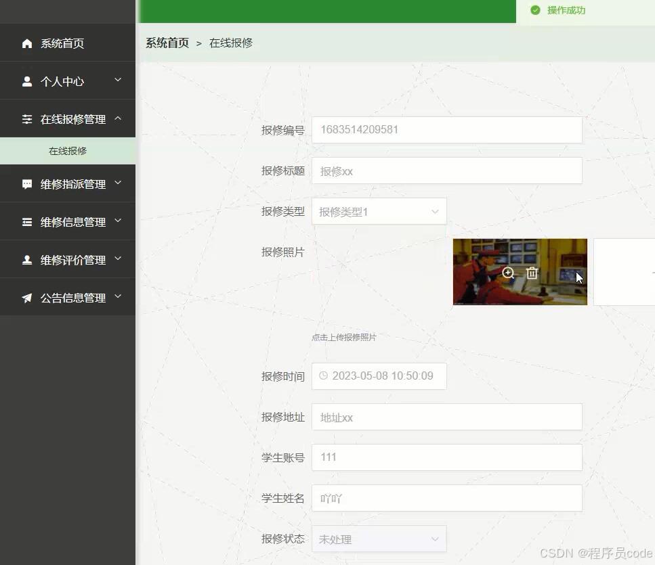Select the 维修信息管理 list icon
This screenshot has width=655, height=565.
26,221
